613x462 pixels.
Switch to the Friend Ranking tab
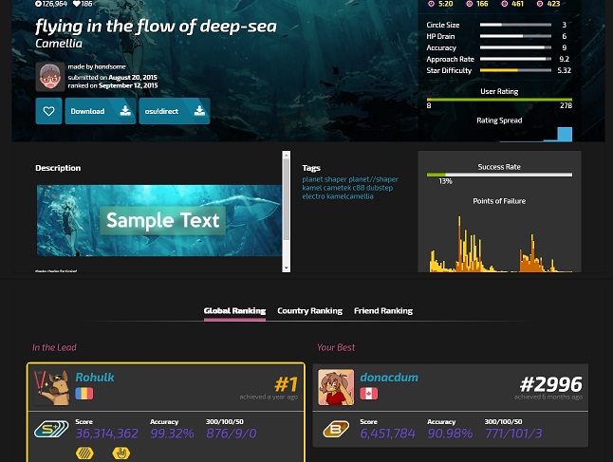pos(383,311)
